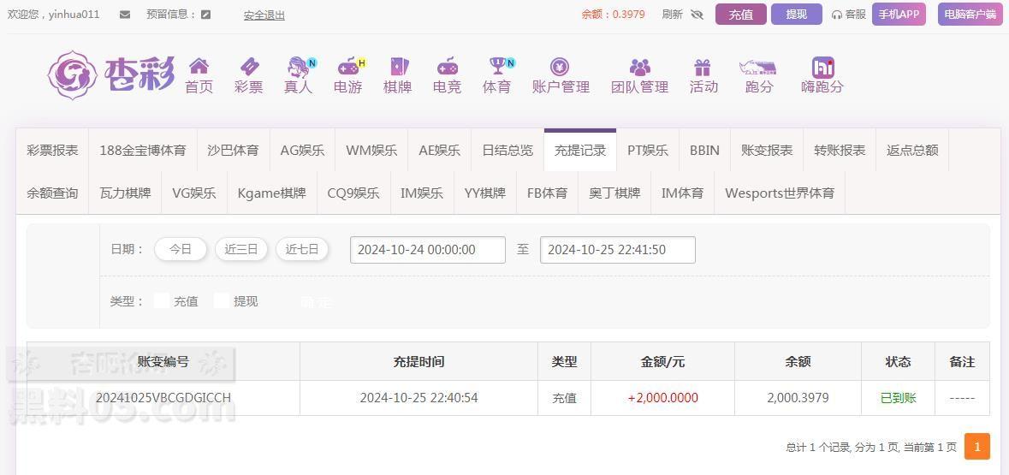Click the purple 充值 button
The image size is (1009, 475).
[x=740, y=15]
